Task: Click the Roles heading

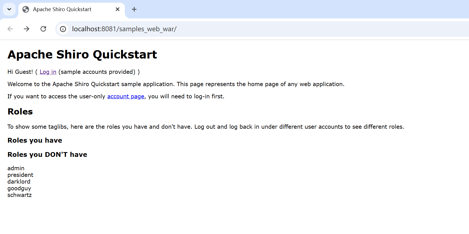Action: pos(20,111)
